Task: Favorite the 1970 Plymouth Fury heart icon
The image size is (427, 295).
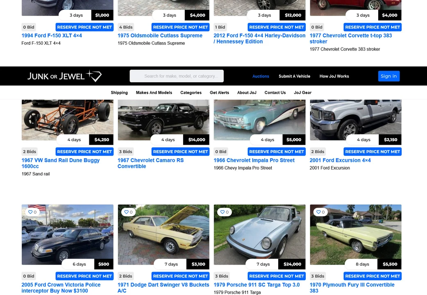Action: [319, 212]
